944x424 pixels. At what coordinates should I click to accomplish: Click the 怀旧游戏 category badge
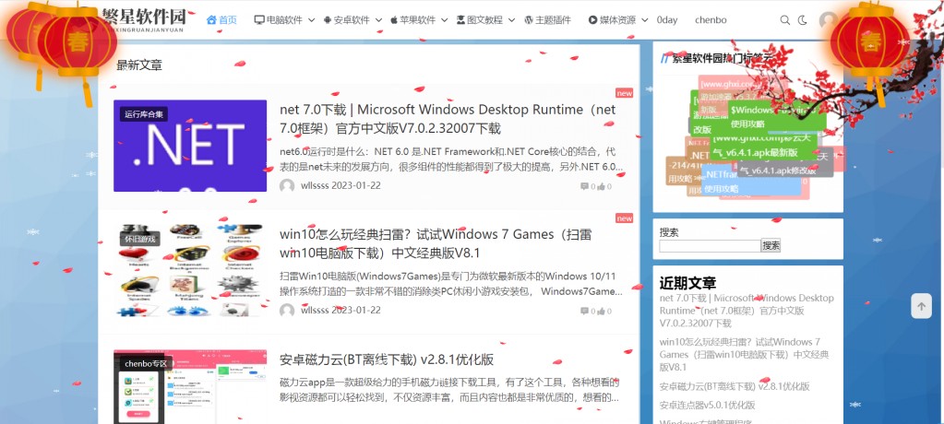(139, 239)
